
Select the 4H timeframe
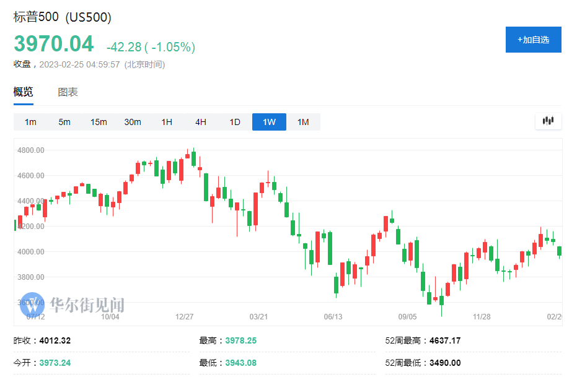click(200, 122)
